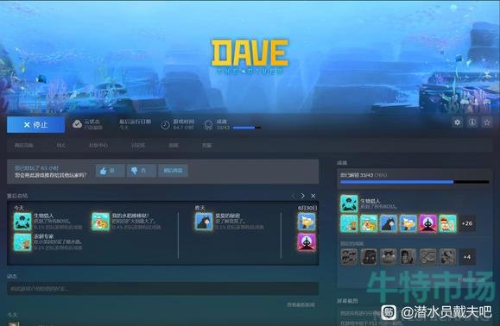Click the info icon beside the gear

tap(472, 122)
